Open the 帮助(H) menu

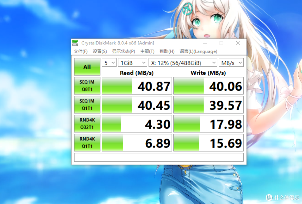coord(167,51)
